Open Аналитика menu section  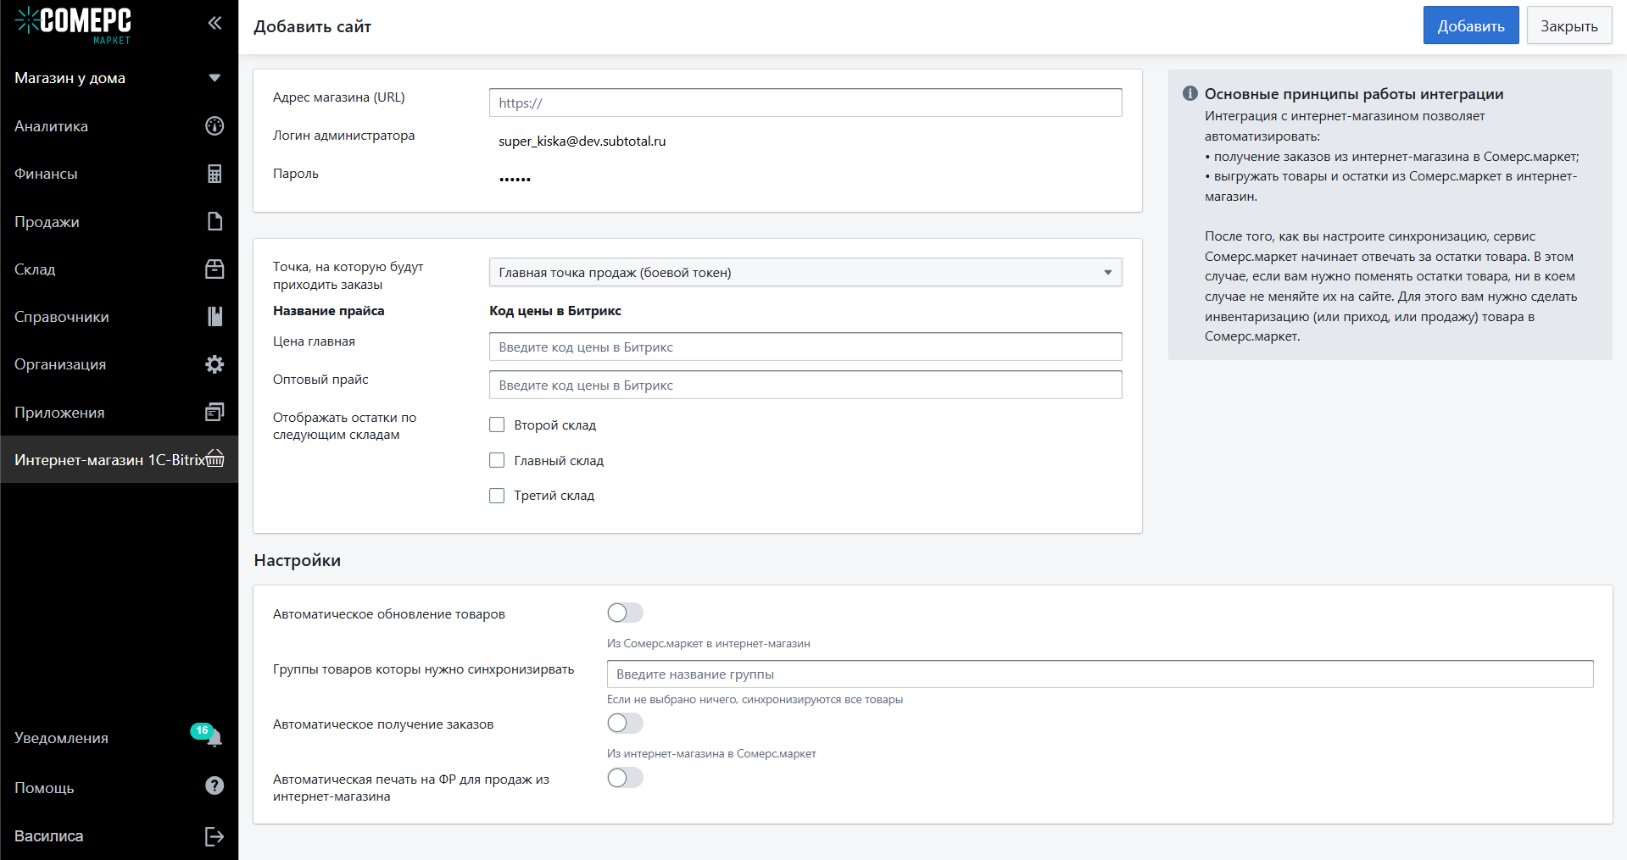tap(119, 126)
